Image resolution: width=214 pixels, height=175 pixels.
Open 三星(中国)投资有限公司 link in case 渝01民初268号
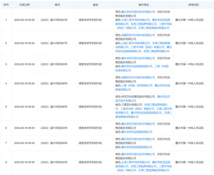pyautogui.click(x=137, y=86)
